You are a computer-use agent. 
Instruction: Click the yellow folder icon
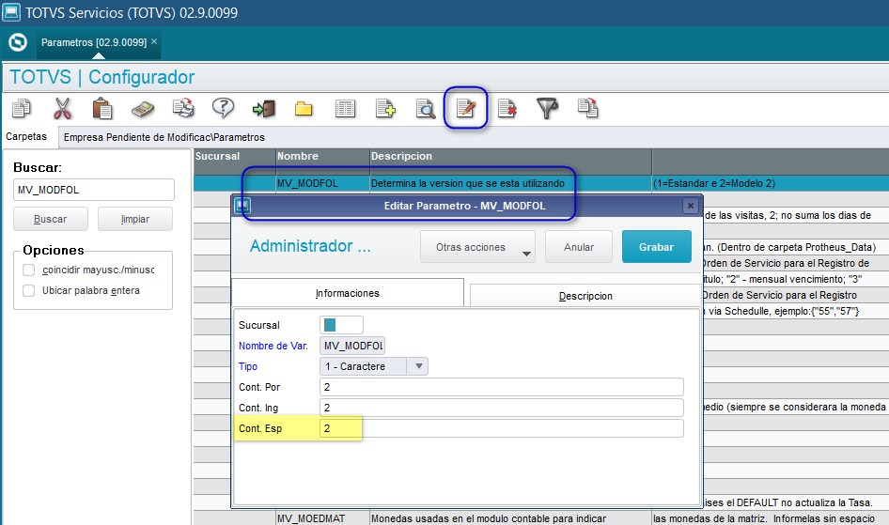[x=304, y=109]
